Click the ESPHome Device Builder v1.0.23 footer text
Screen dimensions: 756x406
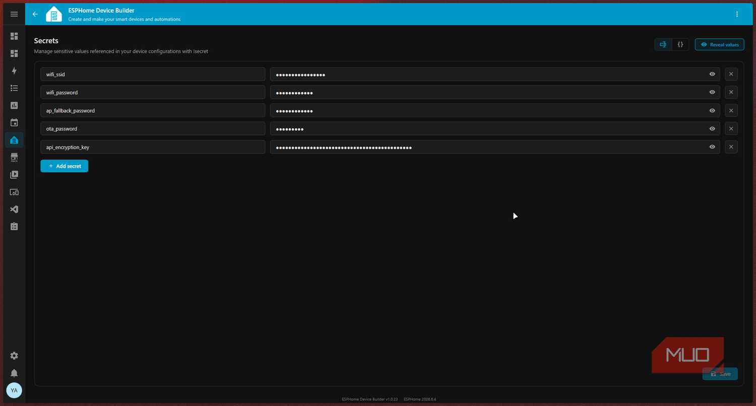(x=370, y=399)
